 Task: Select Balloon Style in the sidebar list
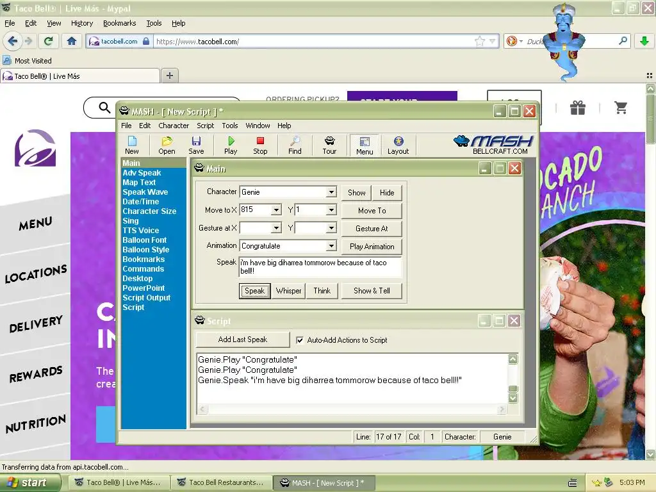[145, 250]
